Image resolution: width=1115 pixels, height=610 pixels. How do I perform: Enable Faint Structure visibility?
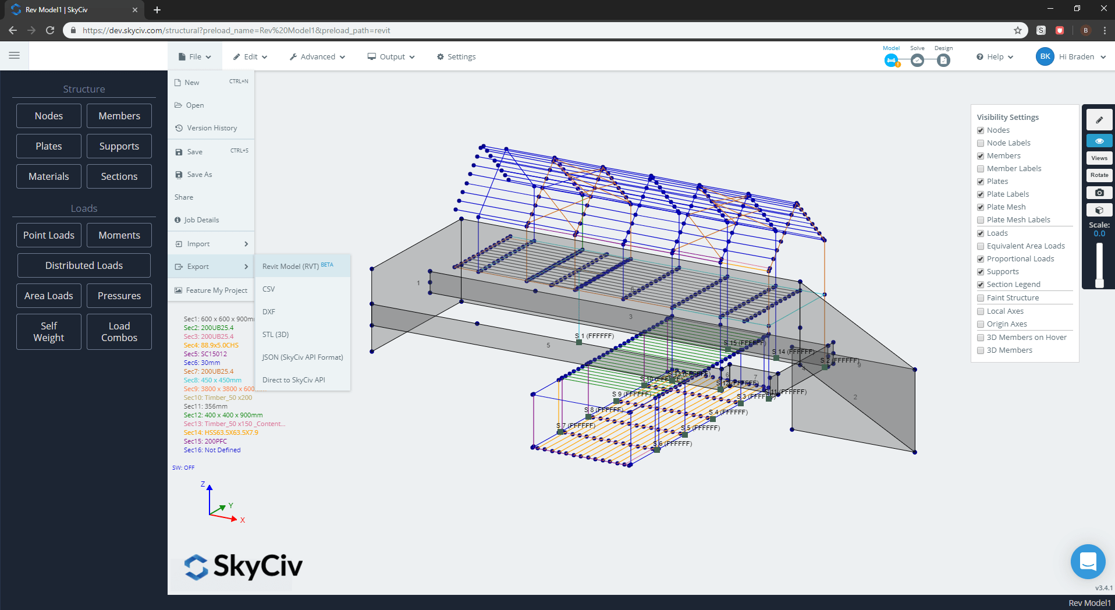[980, 297]
